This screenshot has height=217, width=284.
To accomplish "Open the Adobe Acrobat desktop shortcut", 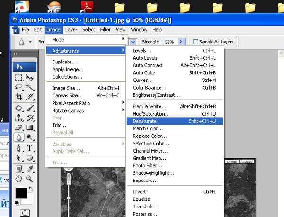I will (87, 7).
